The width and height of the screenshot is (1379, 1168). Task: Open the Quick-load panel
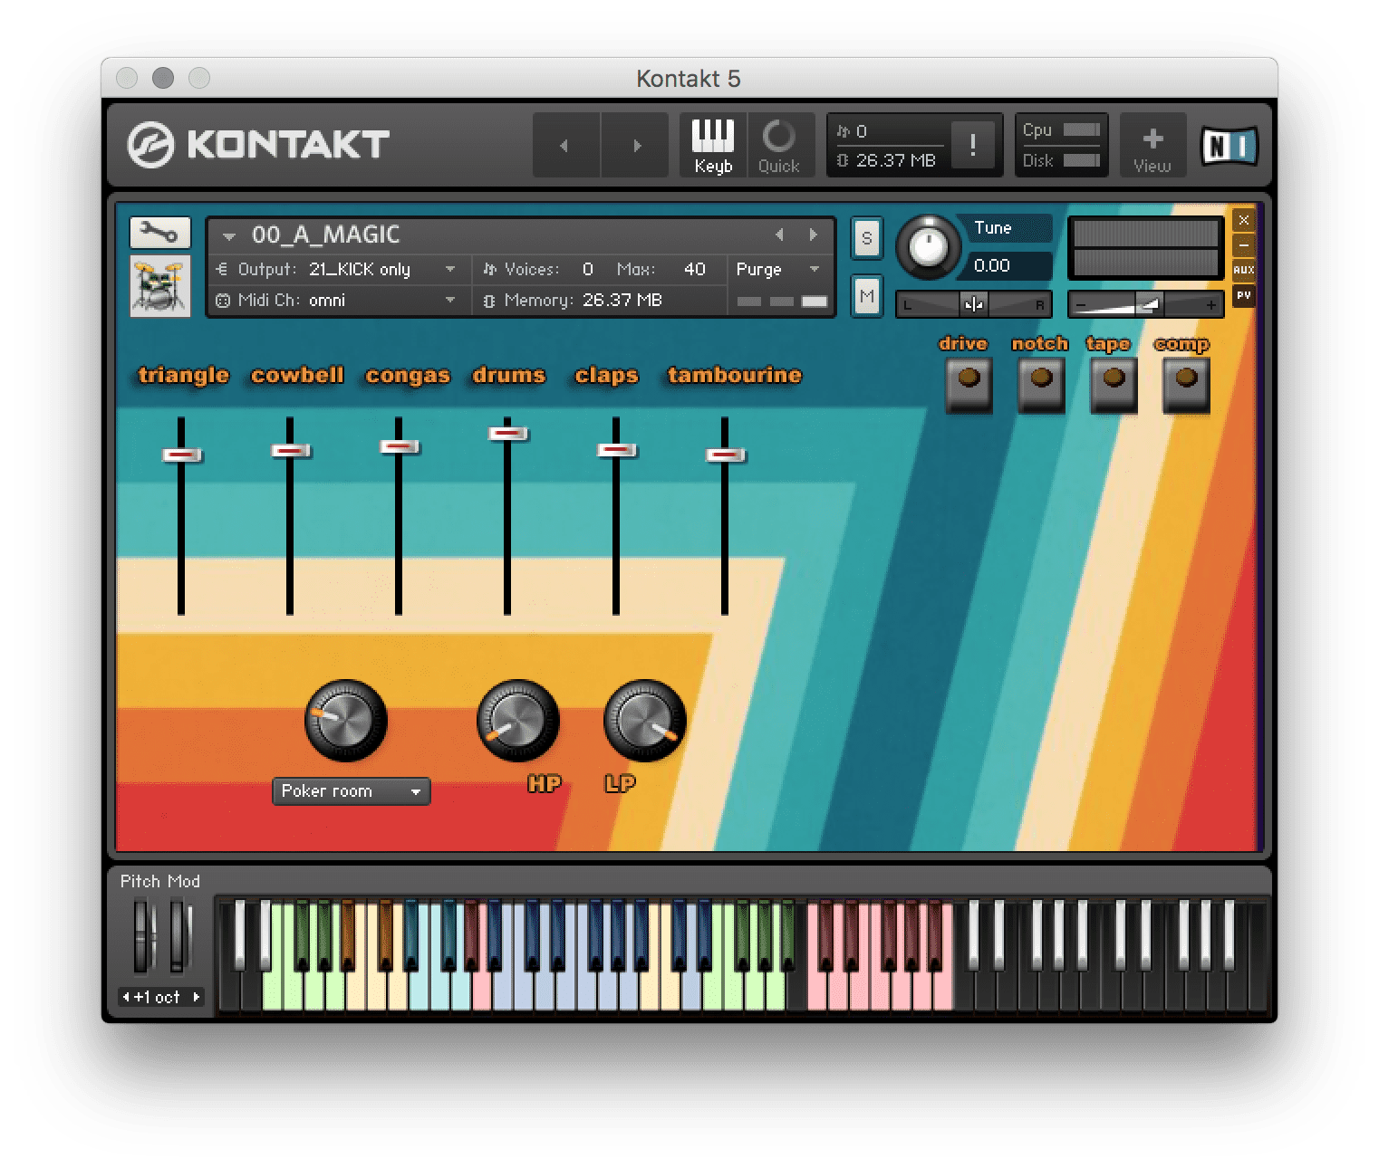[778, 145]
